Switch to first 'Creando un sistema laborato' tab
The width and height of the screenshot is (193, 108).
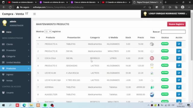(22, 2)
